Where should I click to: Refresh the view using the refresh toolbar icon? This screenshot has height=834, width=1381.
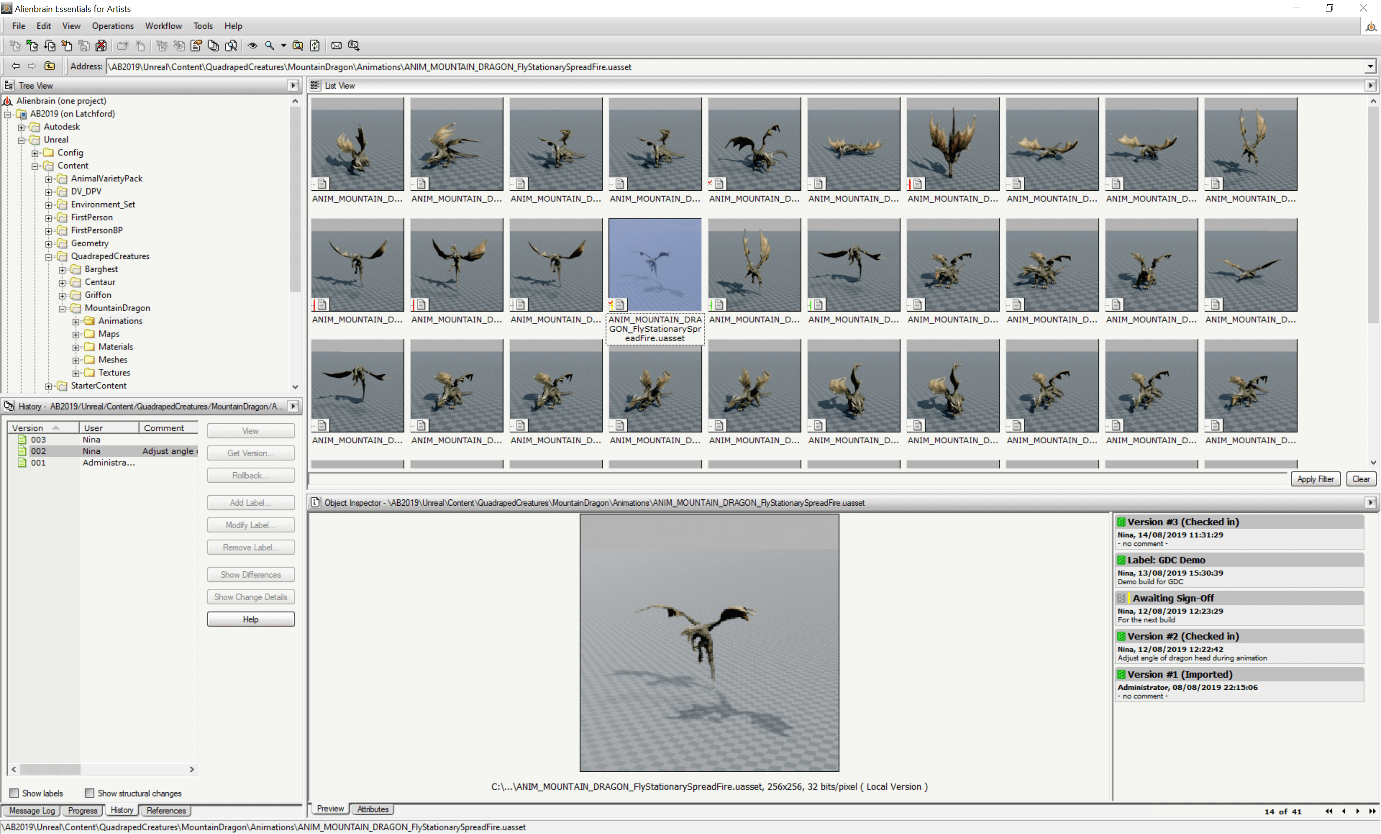pyautogui.click(x=315, y=46)
